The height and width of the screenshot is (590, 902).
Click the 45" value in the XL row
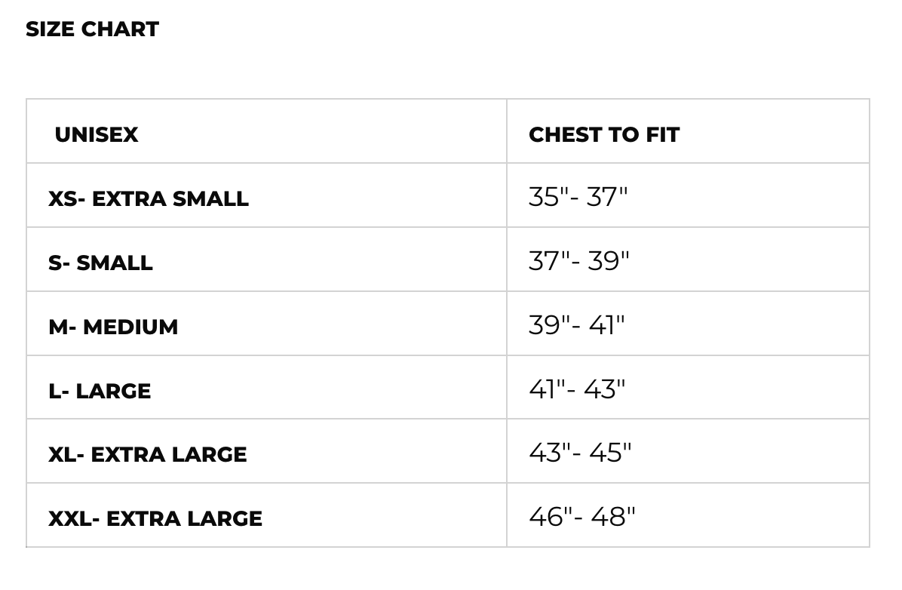pyautogui.click(x=611, y=453)
